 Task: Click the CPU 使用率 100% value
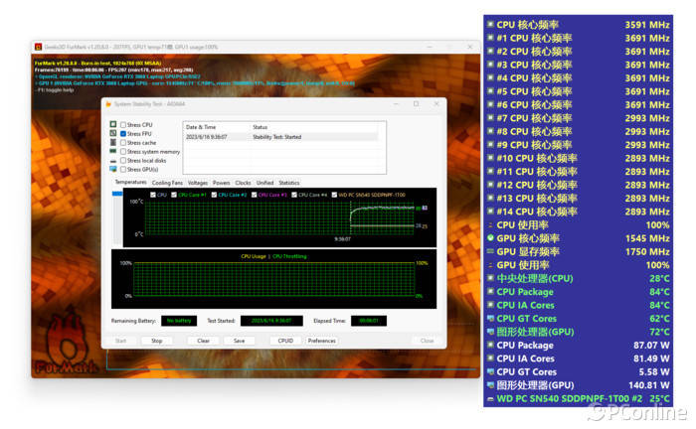tap(657, 225)
